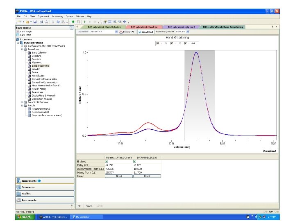The height and width of the screenshot is (221, 295).
Task: Click the Basic Collection procedure icon
Action: [29, 53]
